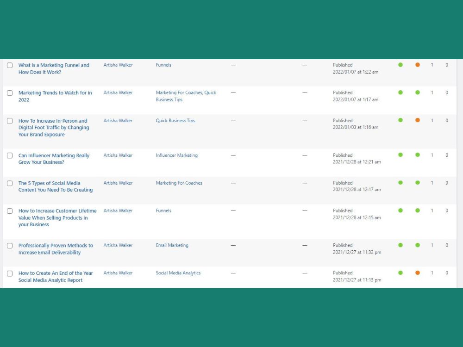Click SEO green dot for 5 Types of Social Media post
The image size is (463, 347).
click(400, 183)
